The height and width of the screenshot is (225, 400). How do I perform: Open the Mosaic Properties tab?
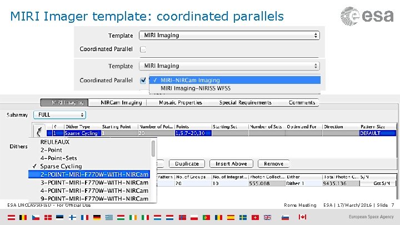click(181, 103)
